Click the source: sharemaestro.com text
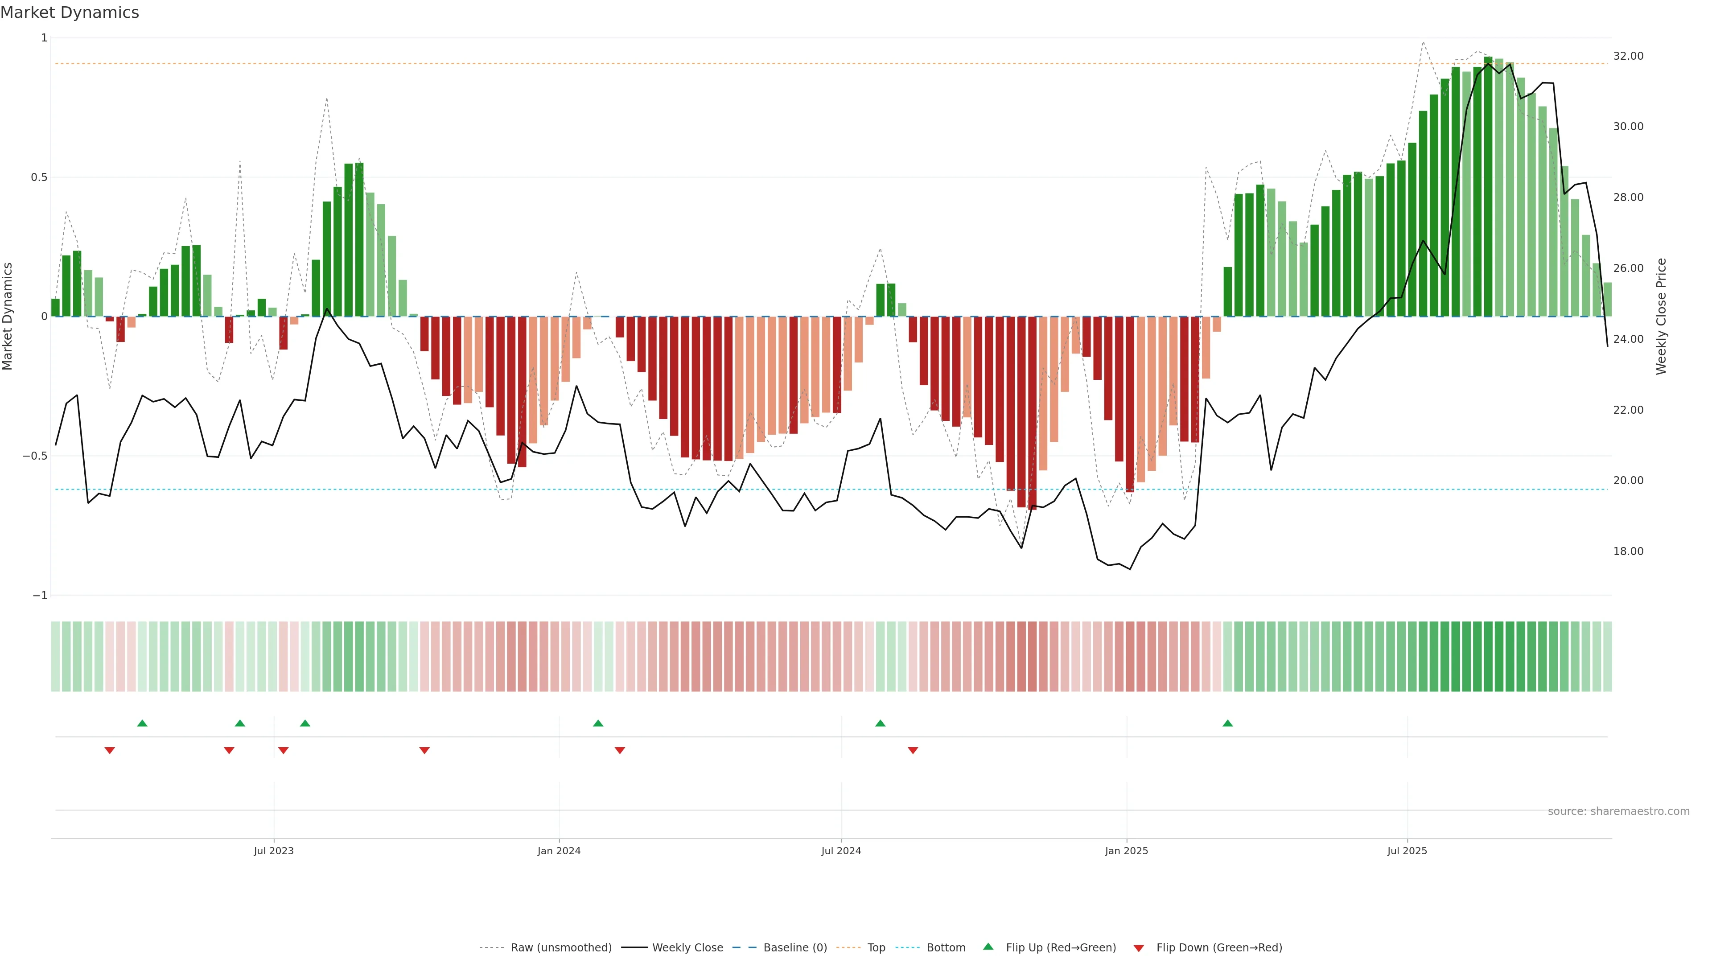 (1618, 811)
